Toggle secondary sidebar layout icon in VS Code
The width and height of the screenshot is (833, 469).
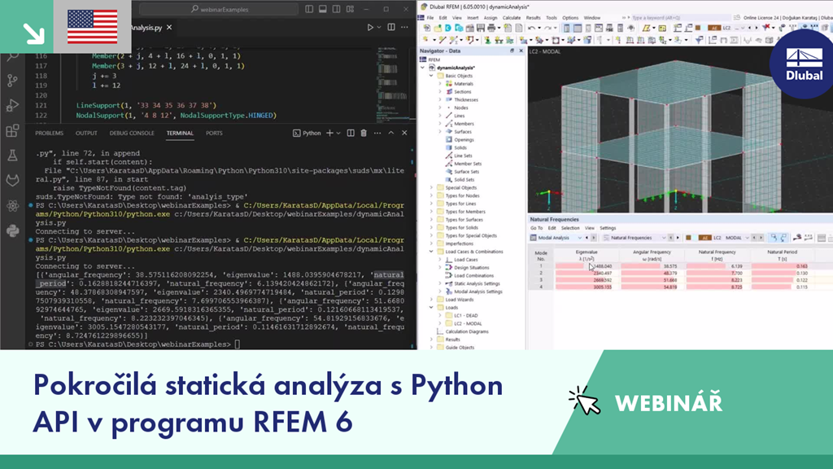336,9
